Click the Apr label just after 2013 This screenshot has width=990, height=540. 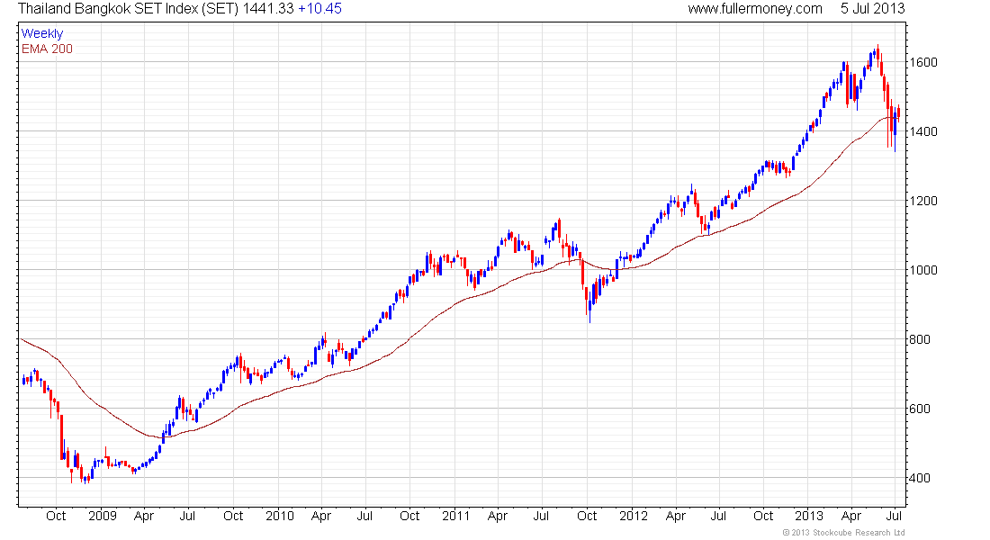pyautogui.click(x=851, y=516)
